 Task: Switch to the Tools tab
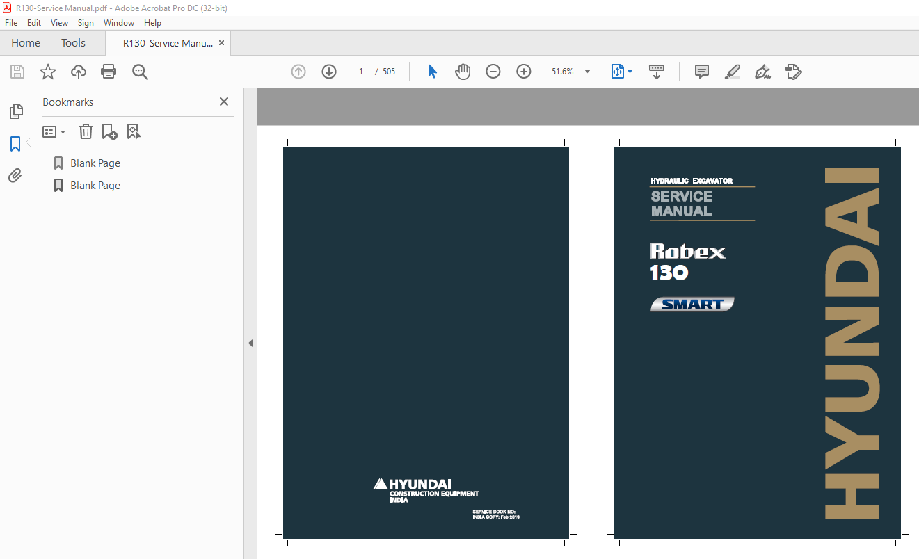pyautogui.click(x=73, y=43)
